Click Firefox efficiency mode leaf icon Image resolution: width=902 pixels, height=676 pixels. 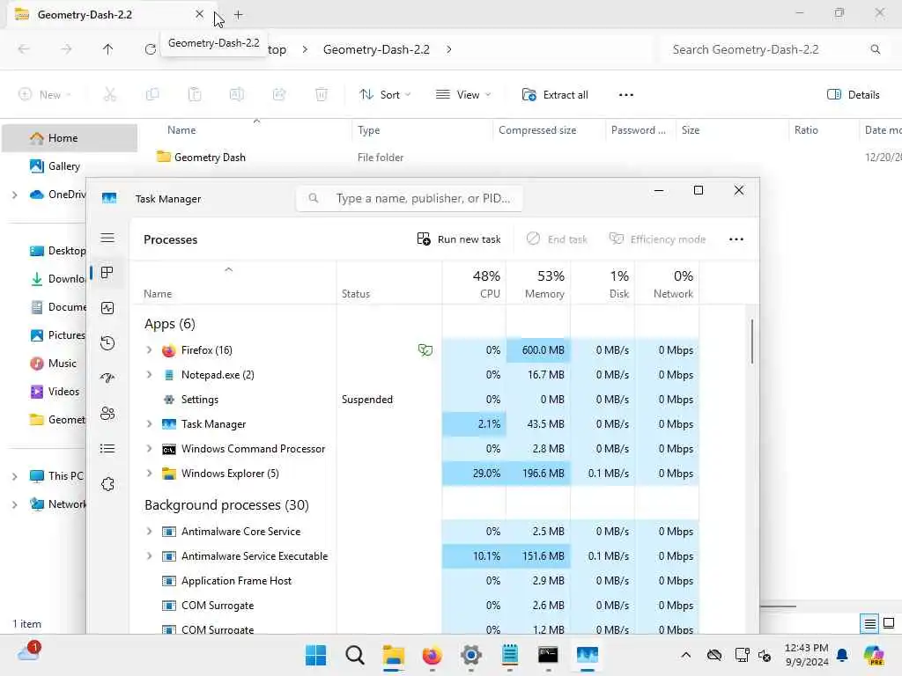point(425,350)
